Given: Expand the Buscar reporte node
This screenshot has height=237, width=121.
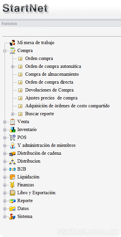Looking at the screenshot, I should pyautogui.click(x=13, y=114).
